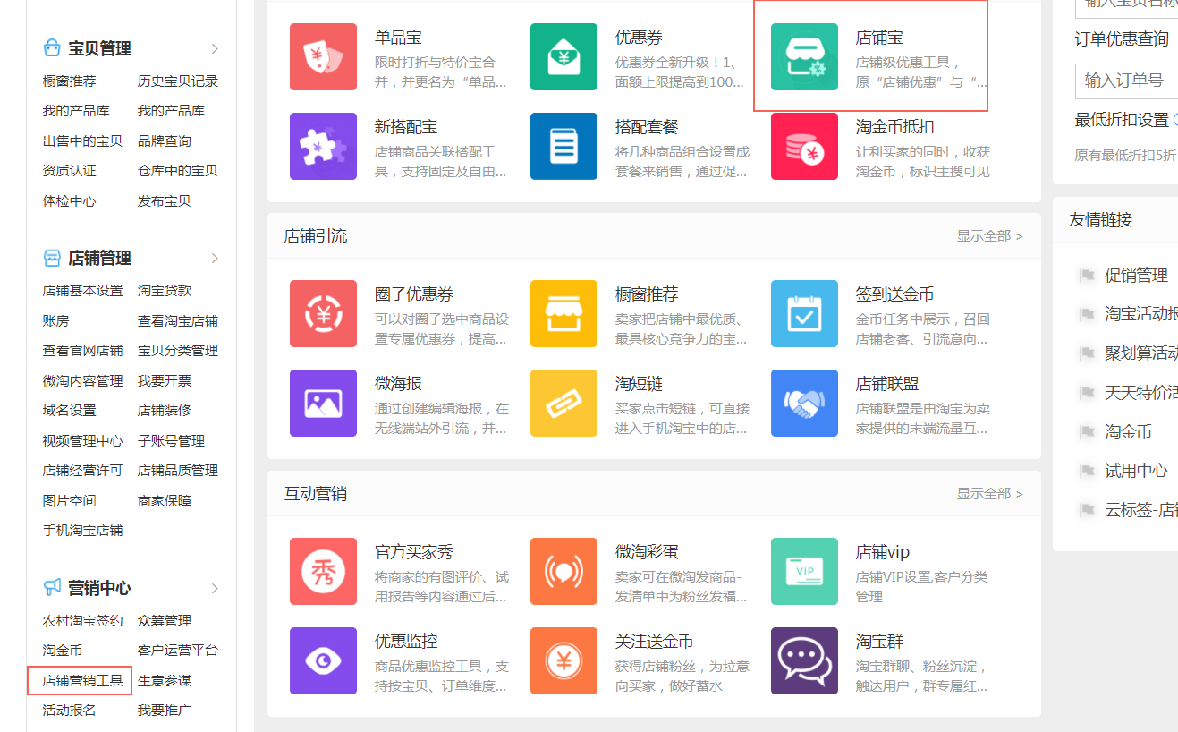1178x732 pixels.
Task: Click the 淘金币抵扣 coin stack icon
Action: pyautogui.click(x=804, y=146)
